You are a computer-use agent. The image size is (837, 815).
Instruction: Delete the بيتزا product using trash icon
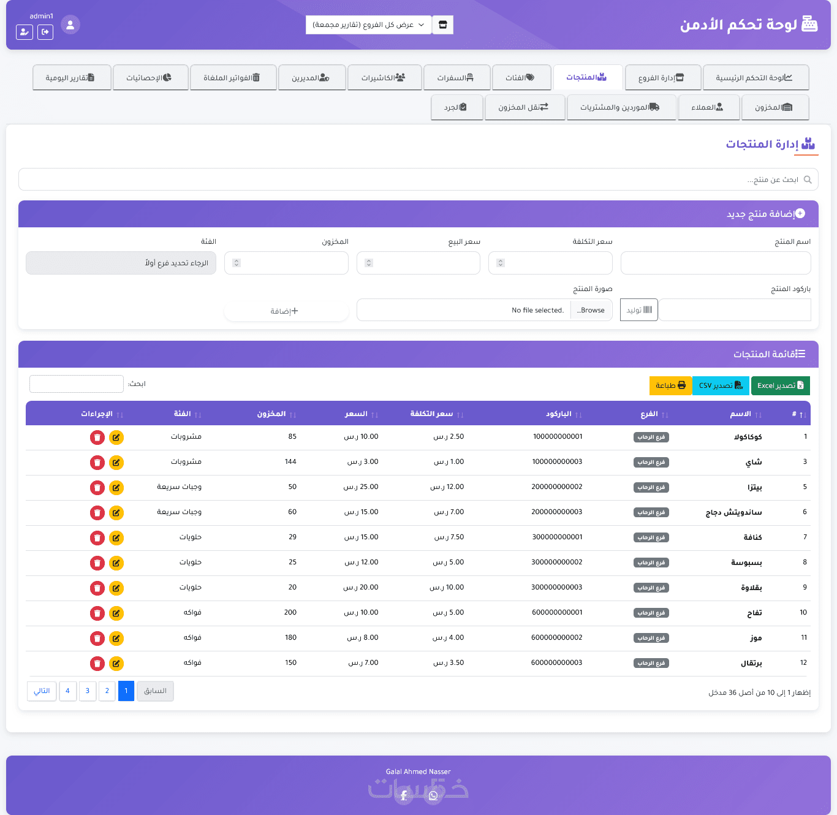point(97,488)
